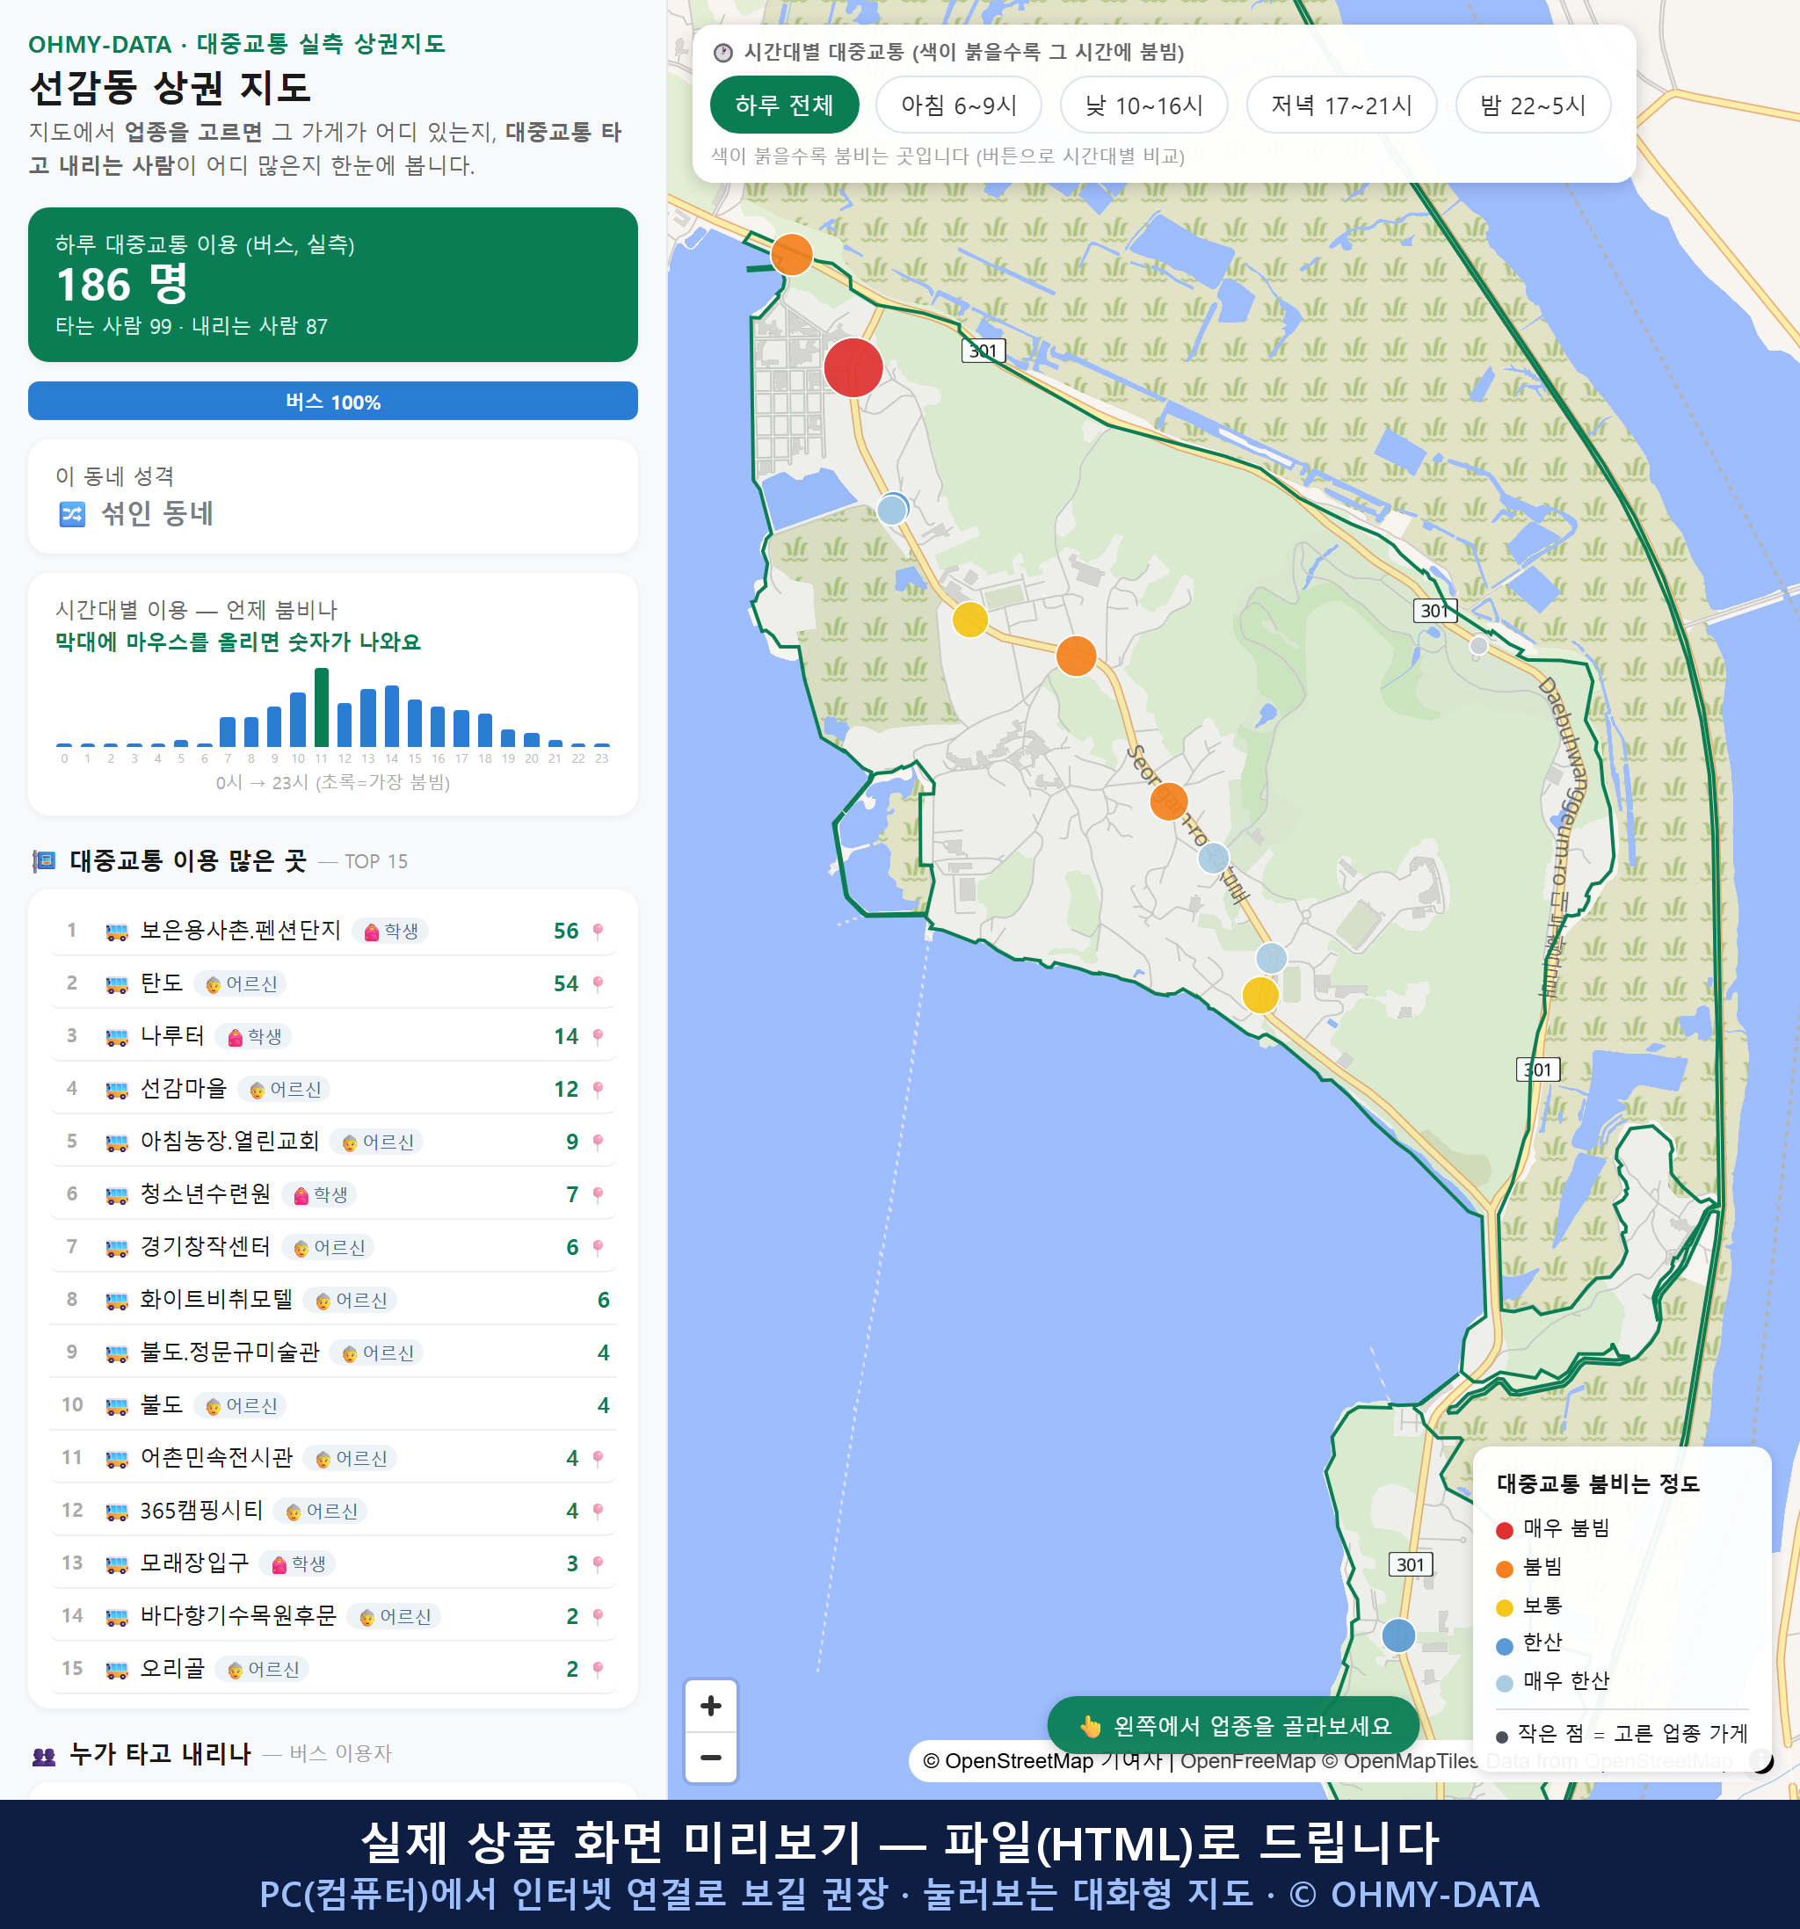This screenshot has height=1929, width=1800.
Task: Click the clock icon in the 시간대별 대중교통 panel
Action: (x=723, y=53)
